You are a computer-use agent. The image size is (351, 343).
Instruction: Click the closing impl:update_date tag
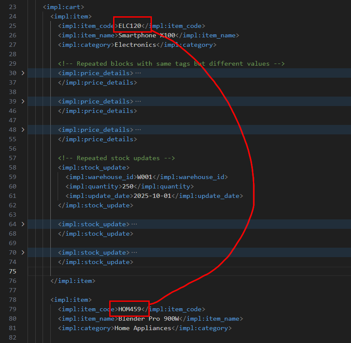tap(207, 196)
